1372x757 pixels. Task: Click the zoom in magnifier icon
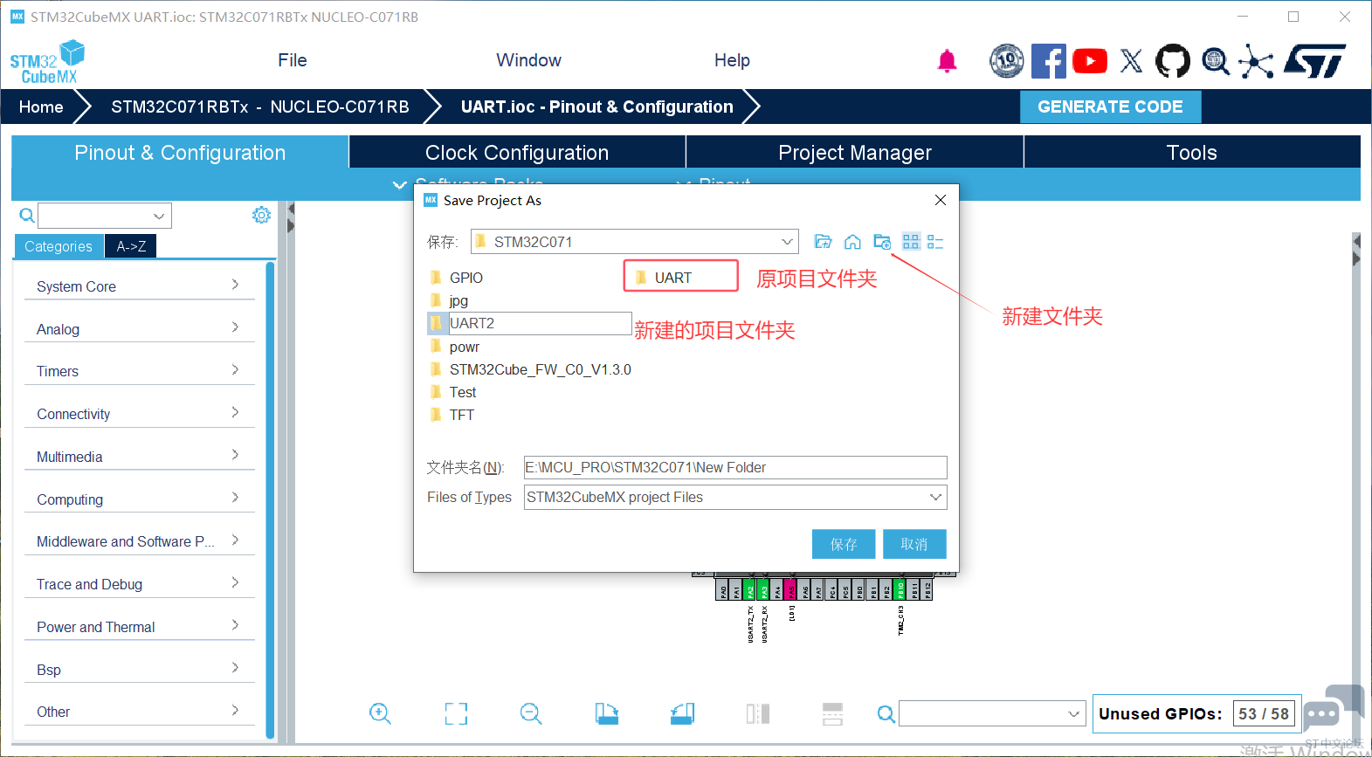[380, 713]
